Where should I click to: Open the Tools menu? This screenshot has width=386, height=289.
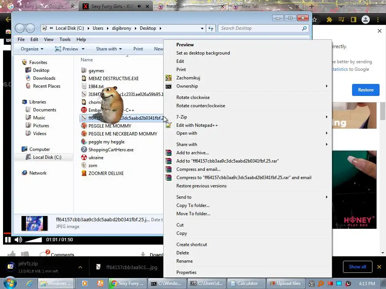(x=65, y=39)
